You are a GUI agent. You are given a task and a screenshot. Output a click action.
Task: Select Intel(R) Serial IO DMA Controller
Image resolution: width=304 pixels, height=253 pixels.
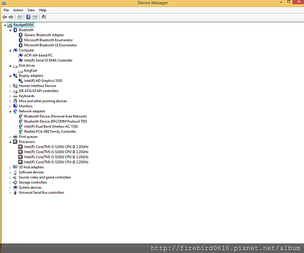[48, 60]
